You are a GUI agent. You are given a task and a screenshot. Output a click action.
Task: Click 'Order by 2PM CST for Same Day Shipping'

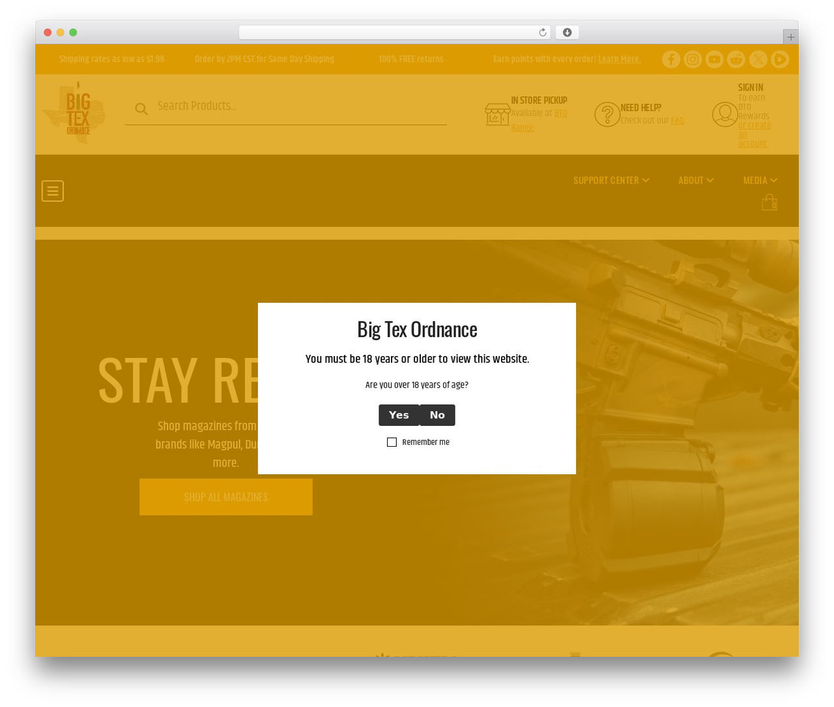pyautogui.click(x=265, y=59)
